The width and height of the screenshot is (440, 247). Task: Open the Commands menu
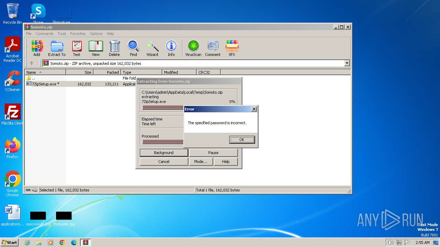coord(44,34)
